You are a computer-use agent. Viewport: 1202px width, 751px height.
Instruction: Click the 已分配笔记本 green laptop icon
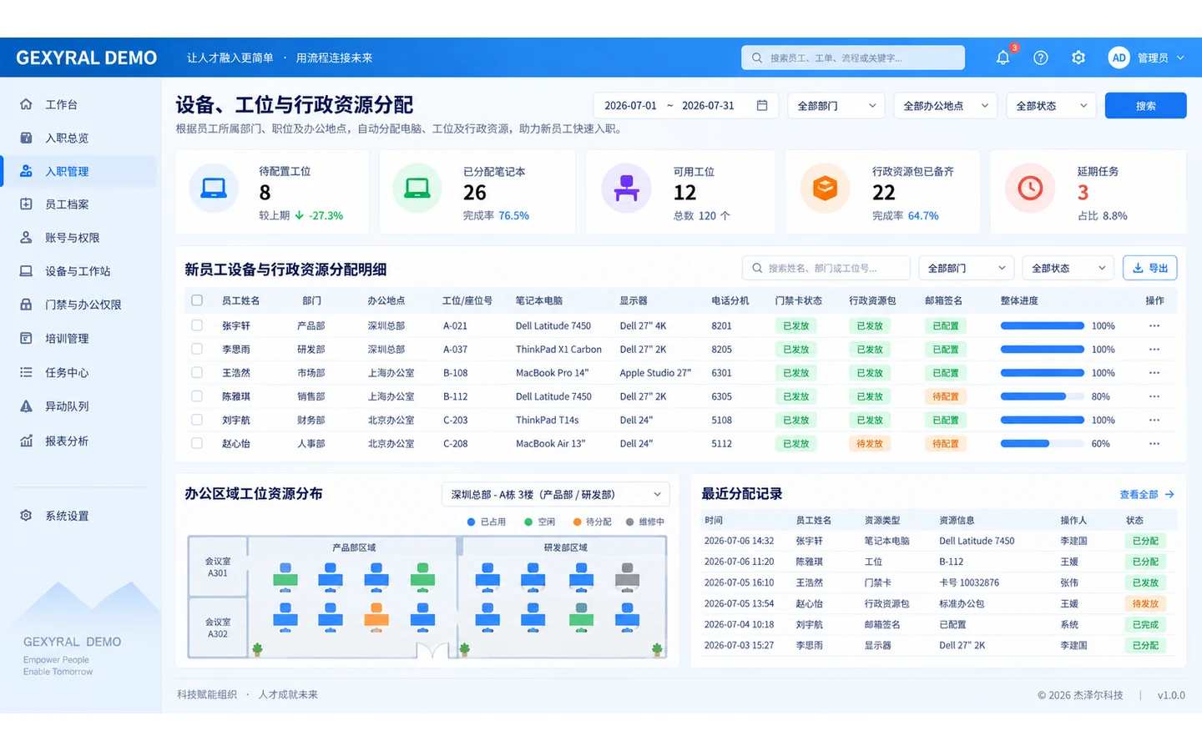(x=417, y=189)
